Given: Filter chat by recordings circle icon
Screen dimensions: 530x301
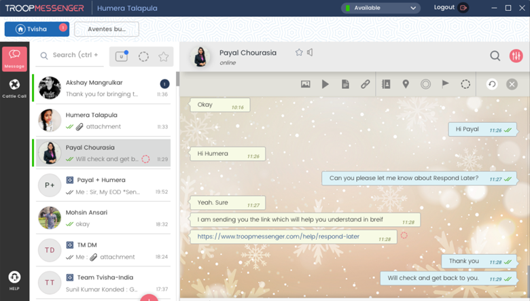Looking at the screenshot, I should click(x=425, y=84).
